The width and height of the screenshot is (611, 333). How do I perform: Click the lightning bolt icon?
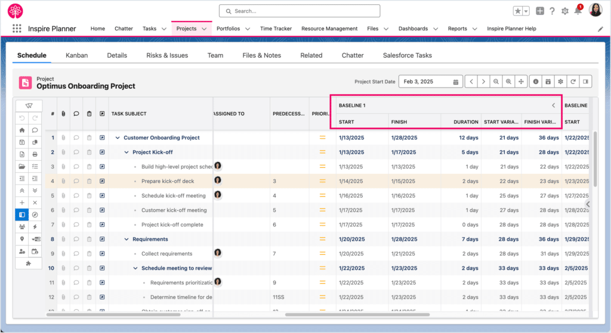coord(35,227)
